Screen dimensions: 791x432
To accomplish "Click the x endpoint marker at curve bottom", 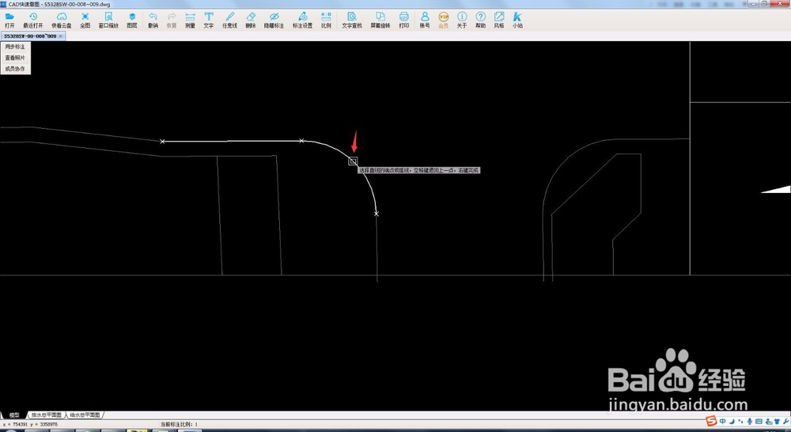I will coord(377,214).
